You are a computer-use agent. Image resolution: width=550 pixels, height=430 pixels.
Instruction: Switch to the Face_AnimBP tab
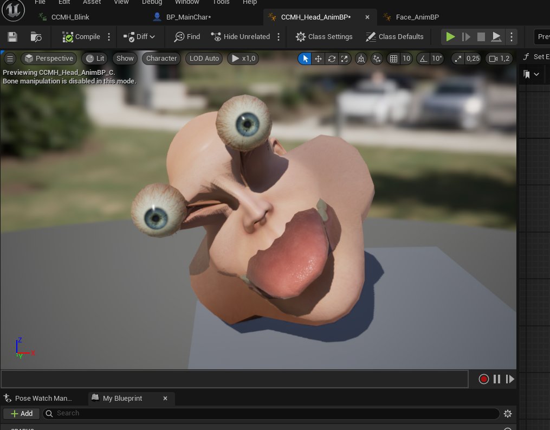[416, 17]
